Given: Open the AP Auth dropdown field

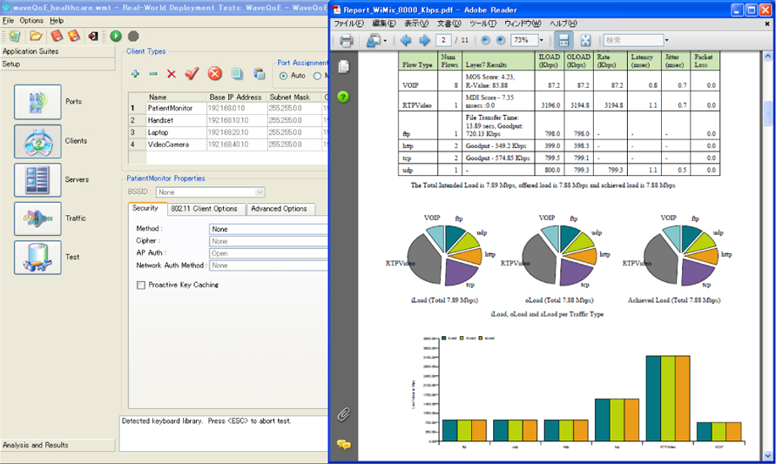Looking at the screenshot, I should click(269, 253).
